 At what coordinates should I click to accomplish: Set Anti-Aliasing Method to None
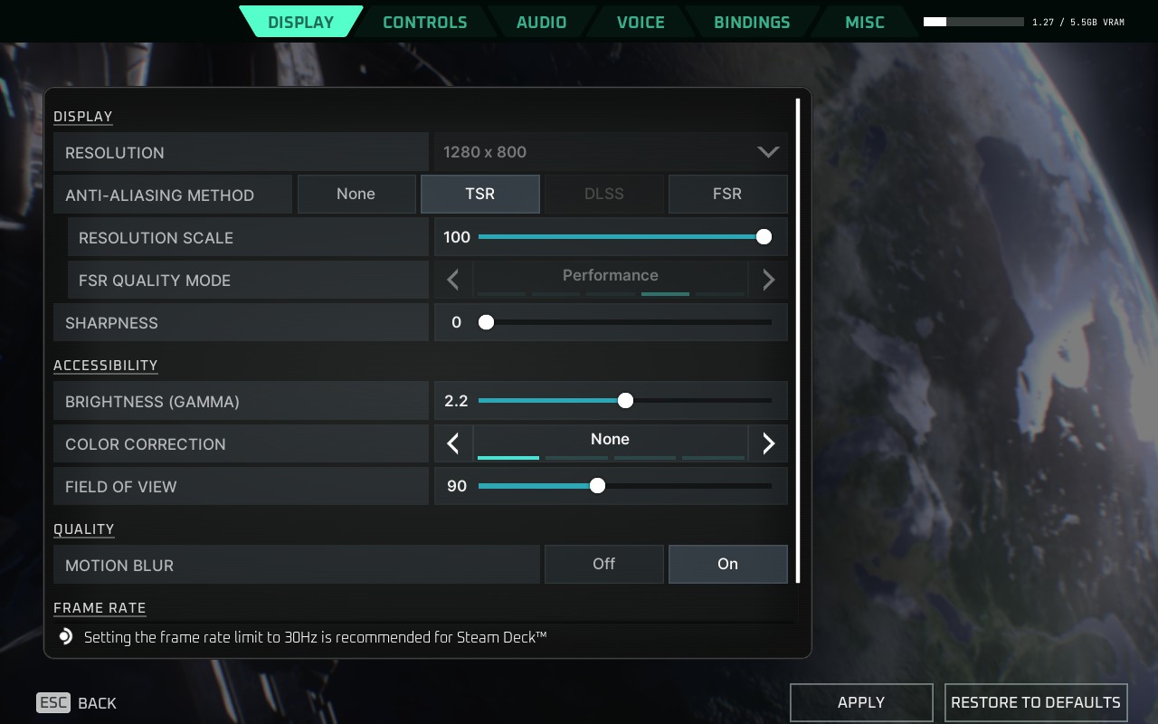(x=356, y=194)
